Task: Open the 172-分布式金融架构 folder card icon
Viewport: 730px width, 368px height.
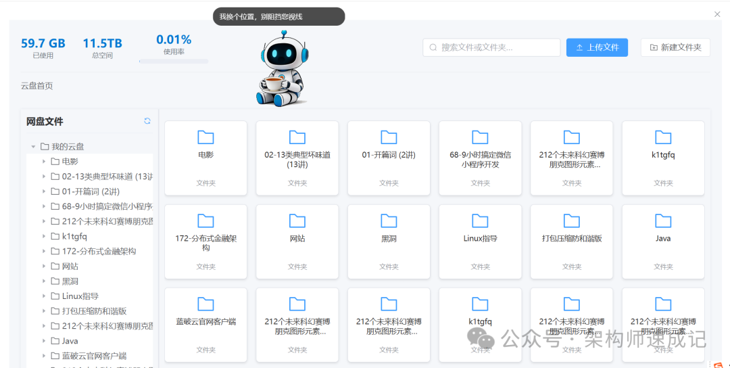Action: 205,221
